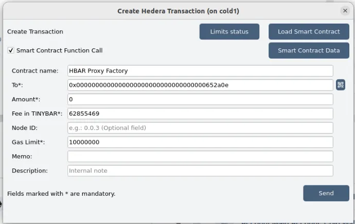Close the Create Hedera Transaction dialog

coord(345,11)
